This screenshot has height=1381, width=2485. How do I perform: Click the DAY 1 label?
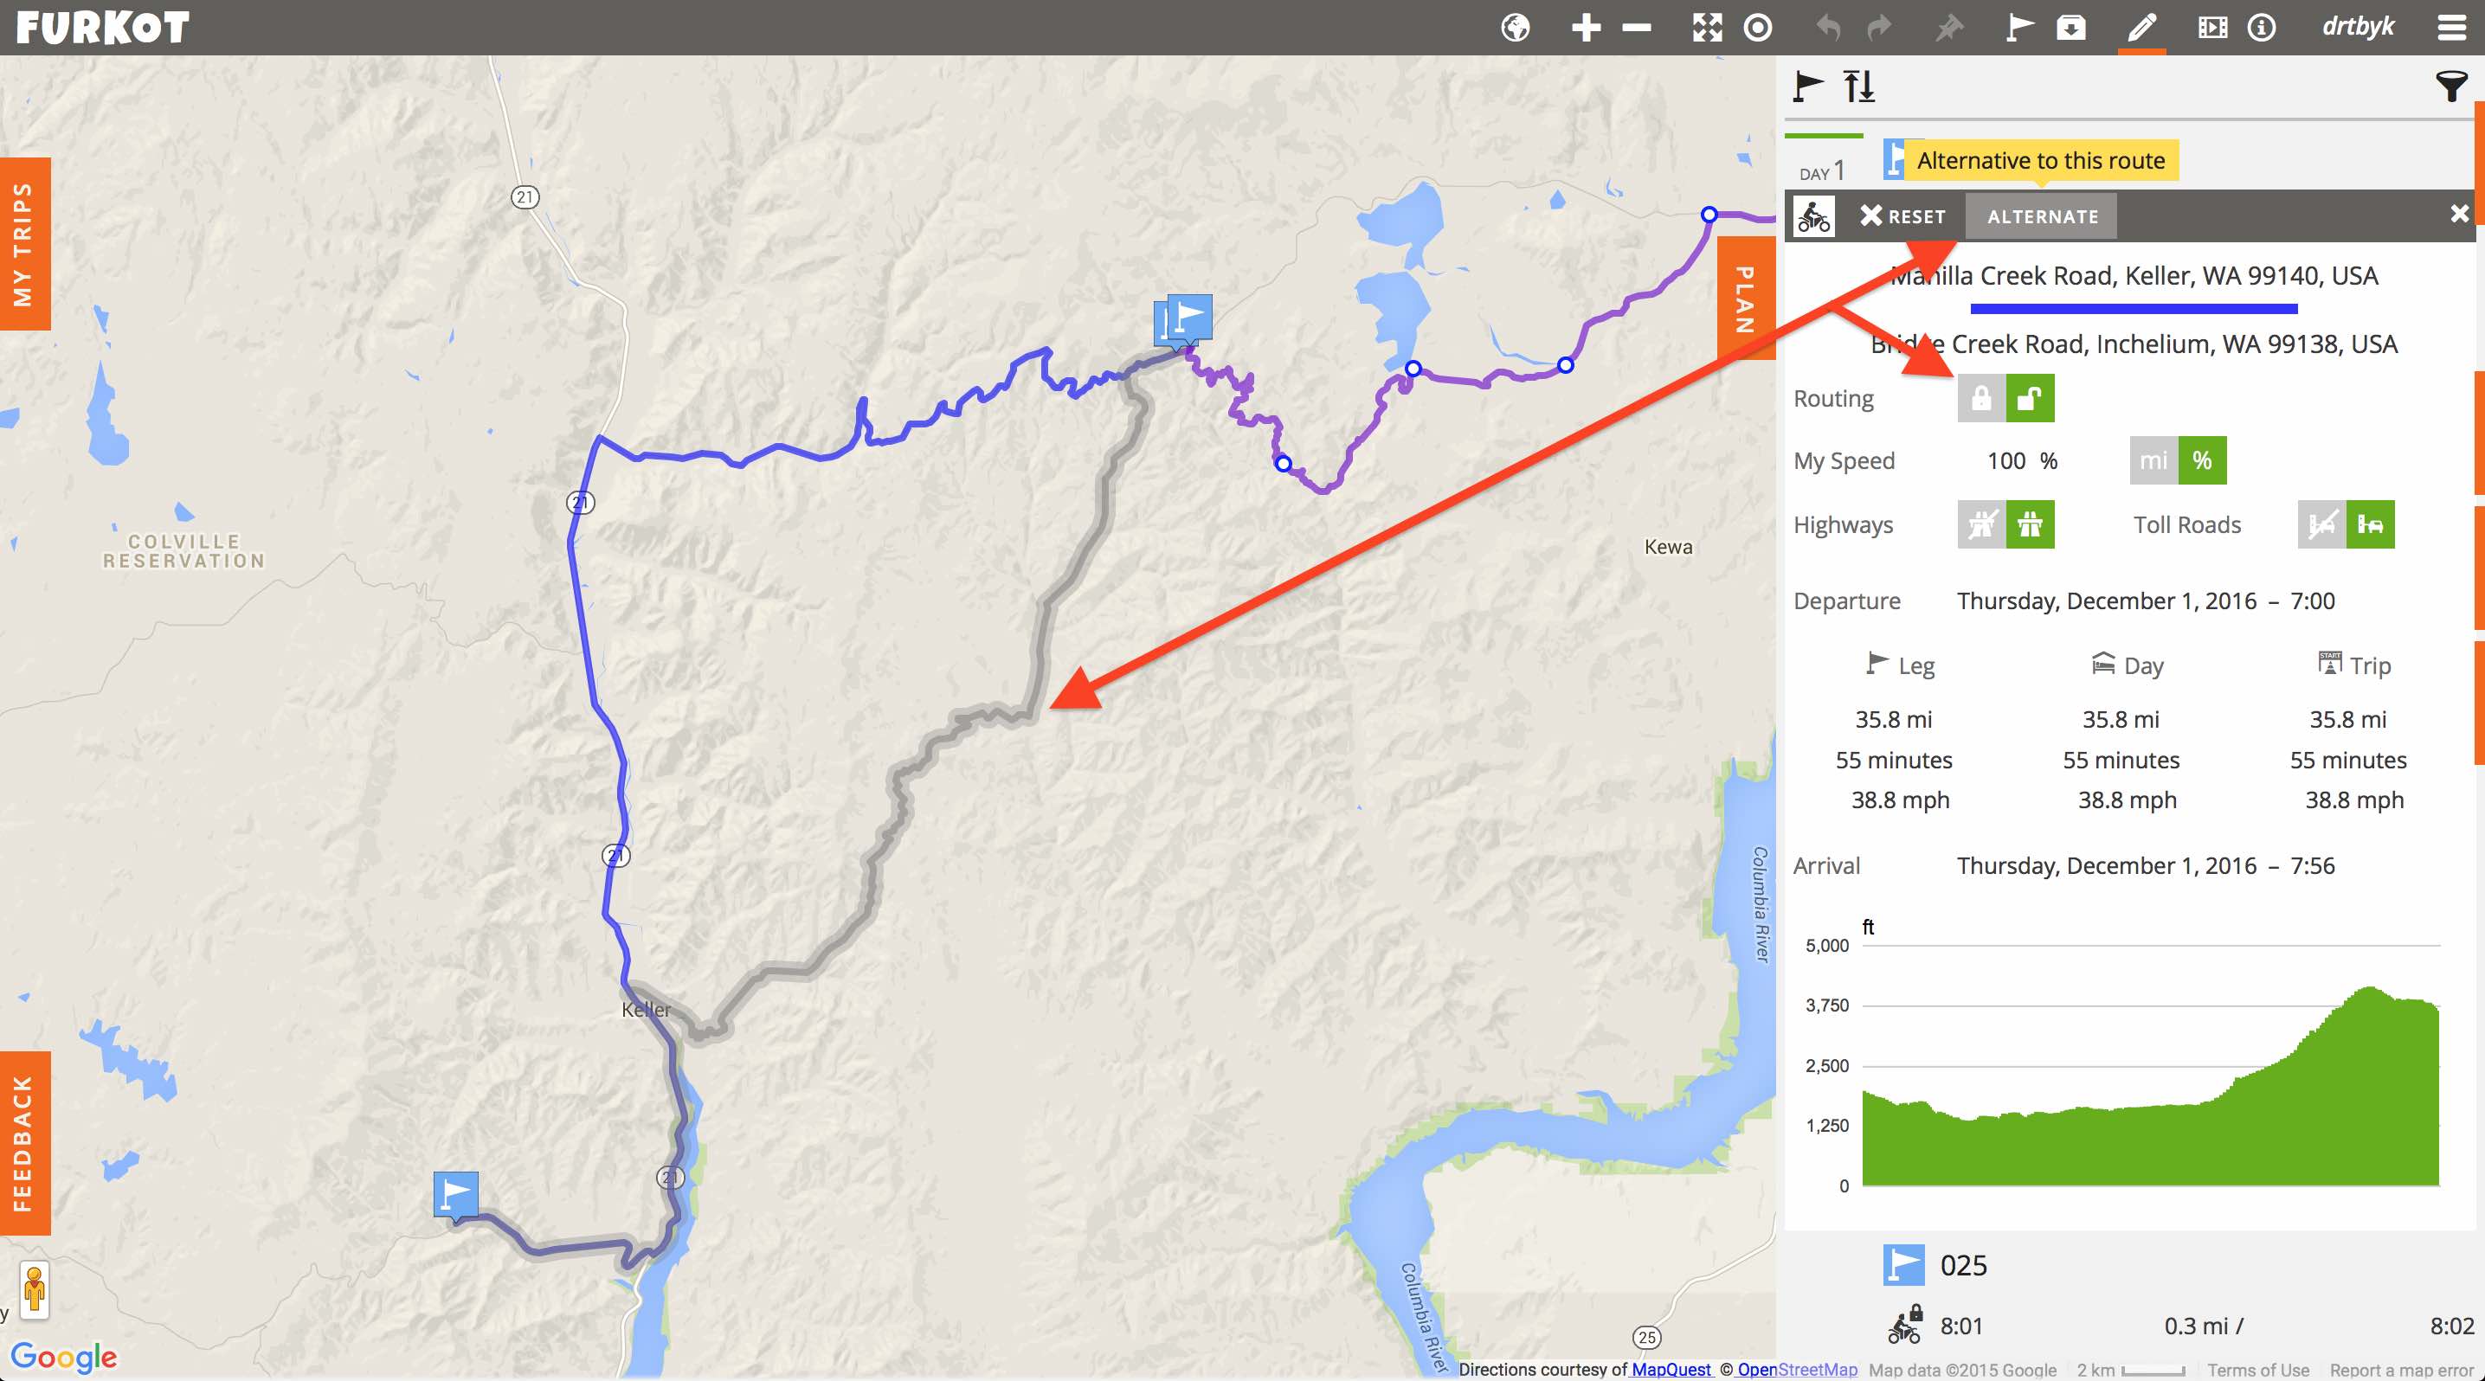tap(1822, 171)
